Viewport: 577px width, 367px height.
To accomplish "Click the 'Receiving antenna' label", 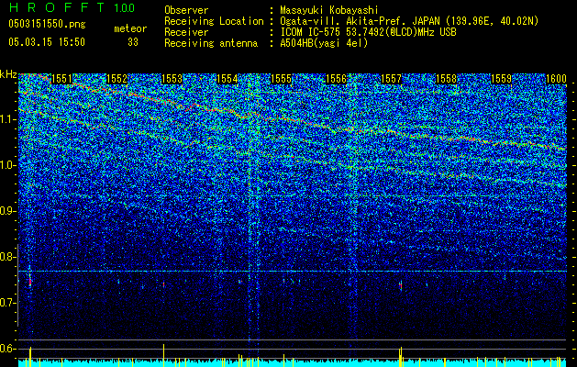I will [211, 43].
